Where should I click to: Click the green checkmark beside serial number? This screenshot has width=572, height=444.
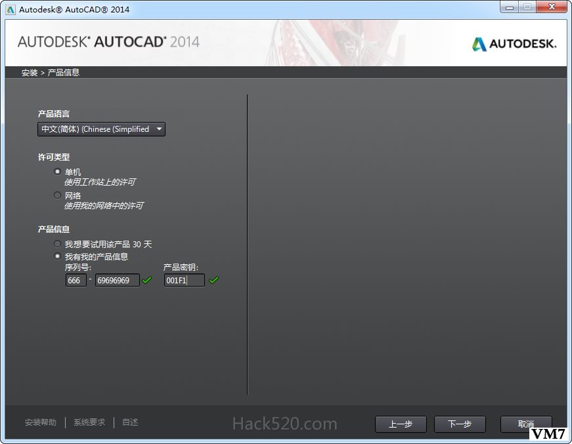(146, 280)
